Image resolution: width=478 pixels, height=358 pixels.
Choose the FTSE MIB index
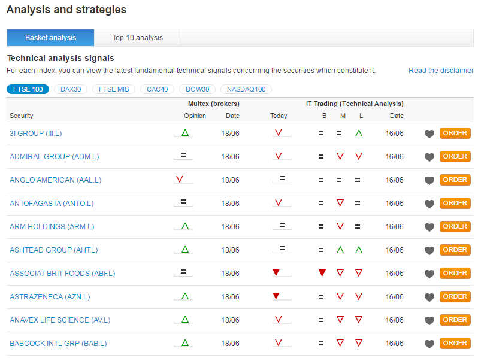[x=114, y=89]
